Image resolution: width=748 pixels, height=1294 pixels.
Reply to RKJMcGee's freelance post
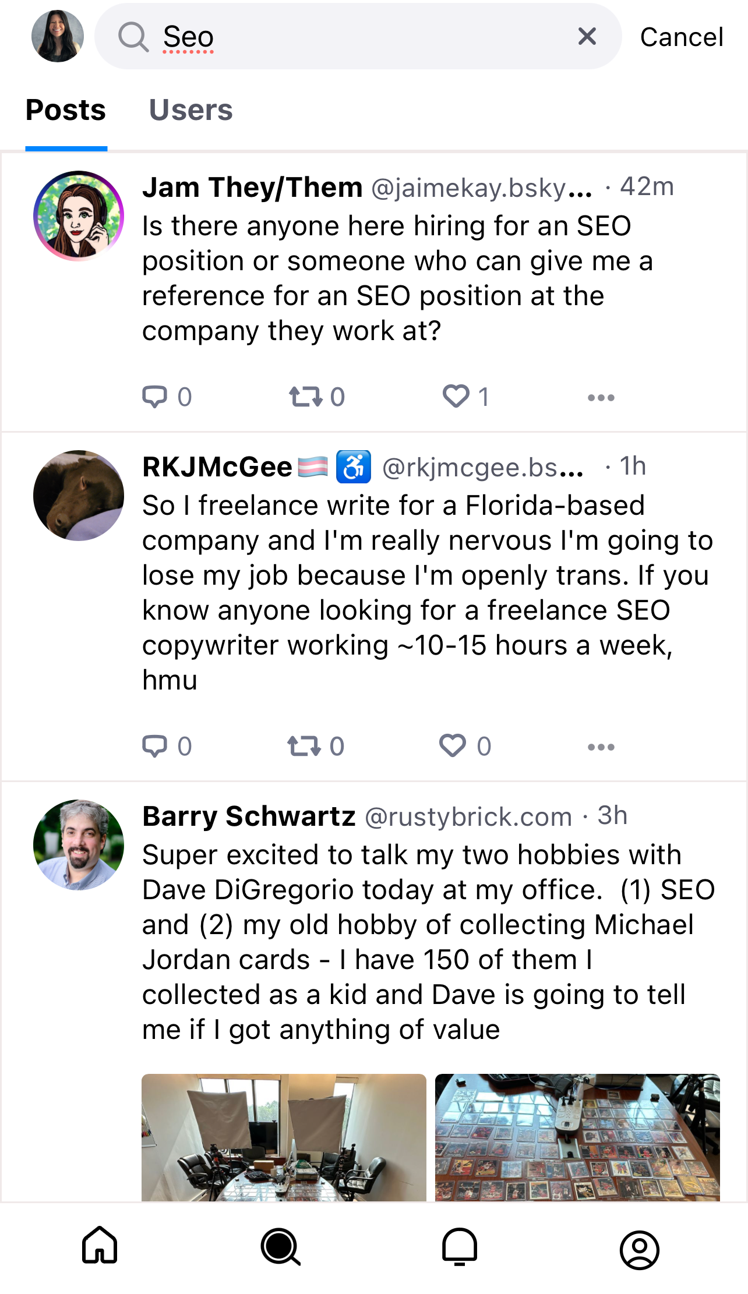click(x=167, y=747)
